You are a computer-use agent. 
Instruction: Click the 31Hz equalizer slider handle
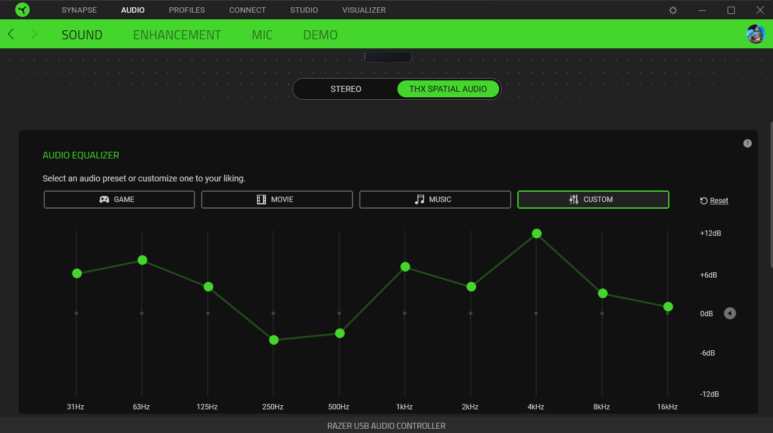[x=77, y=273]
